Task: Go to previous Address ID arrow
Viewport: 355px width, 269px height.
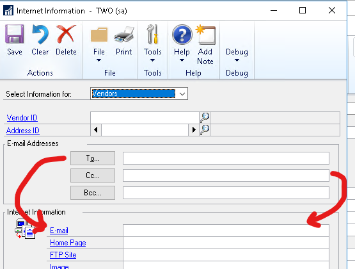Action: (x=96, y=130)
